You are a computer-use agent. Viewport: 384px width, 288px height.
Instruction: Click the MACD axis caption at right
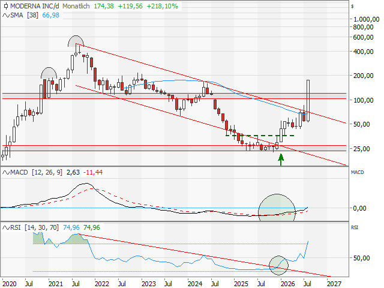point(358,172)
